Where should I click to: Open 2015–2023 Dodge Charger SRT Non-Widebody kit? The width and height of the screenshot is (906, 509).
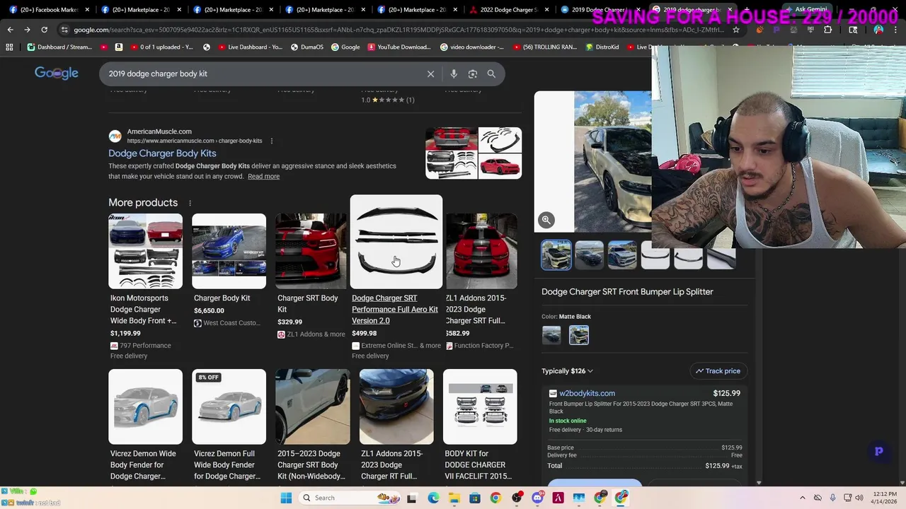click(x=312, y=425)
